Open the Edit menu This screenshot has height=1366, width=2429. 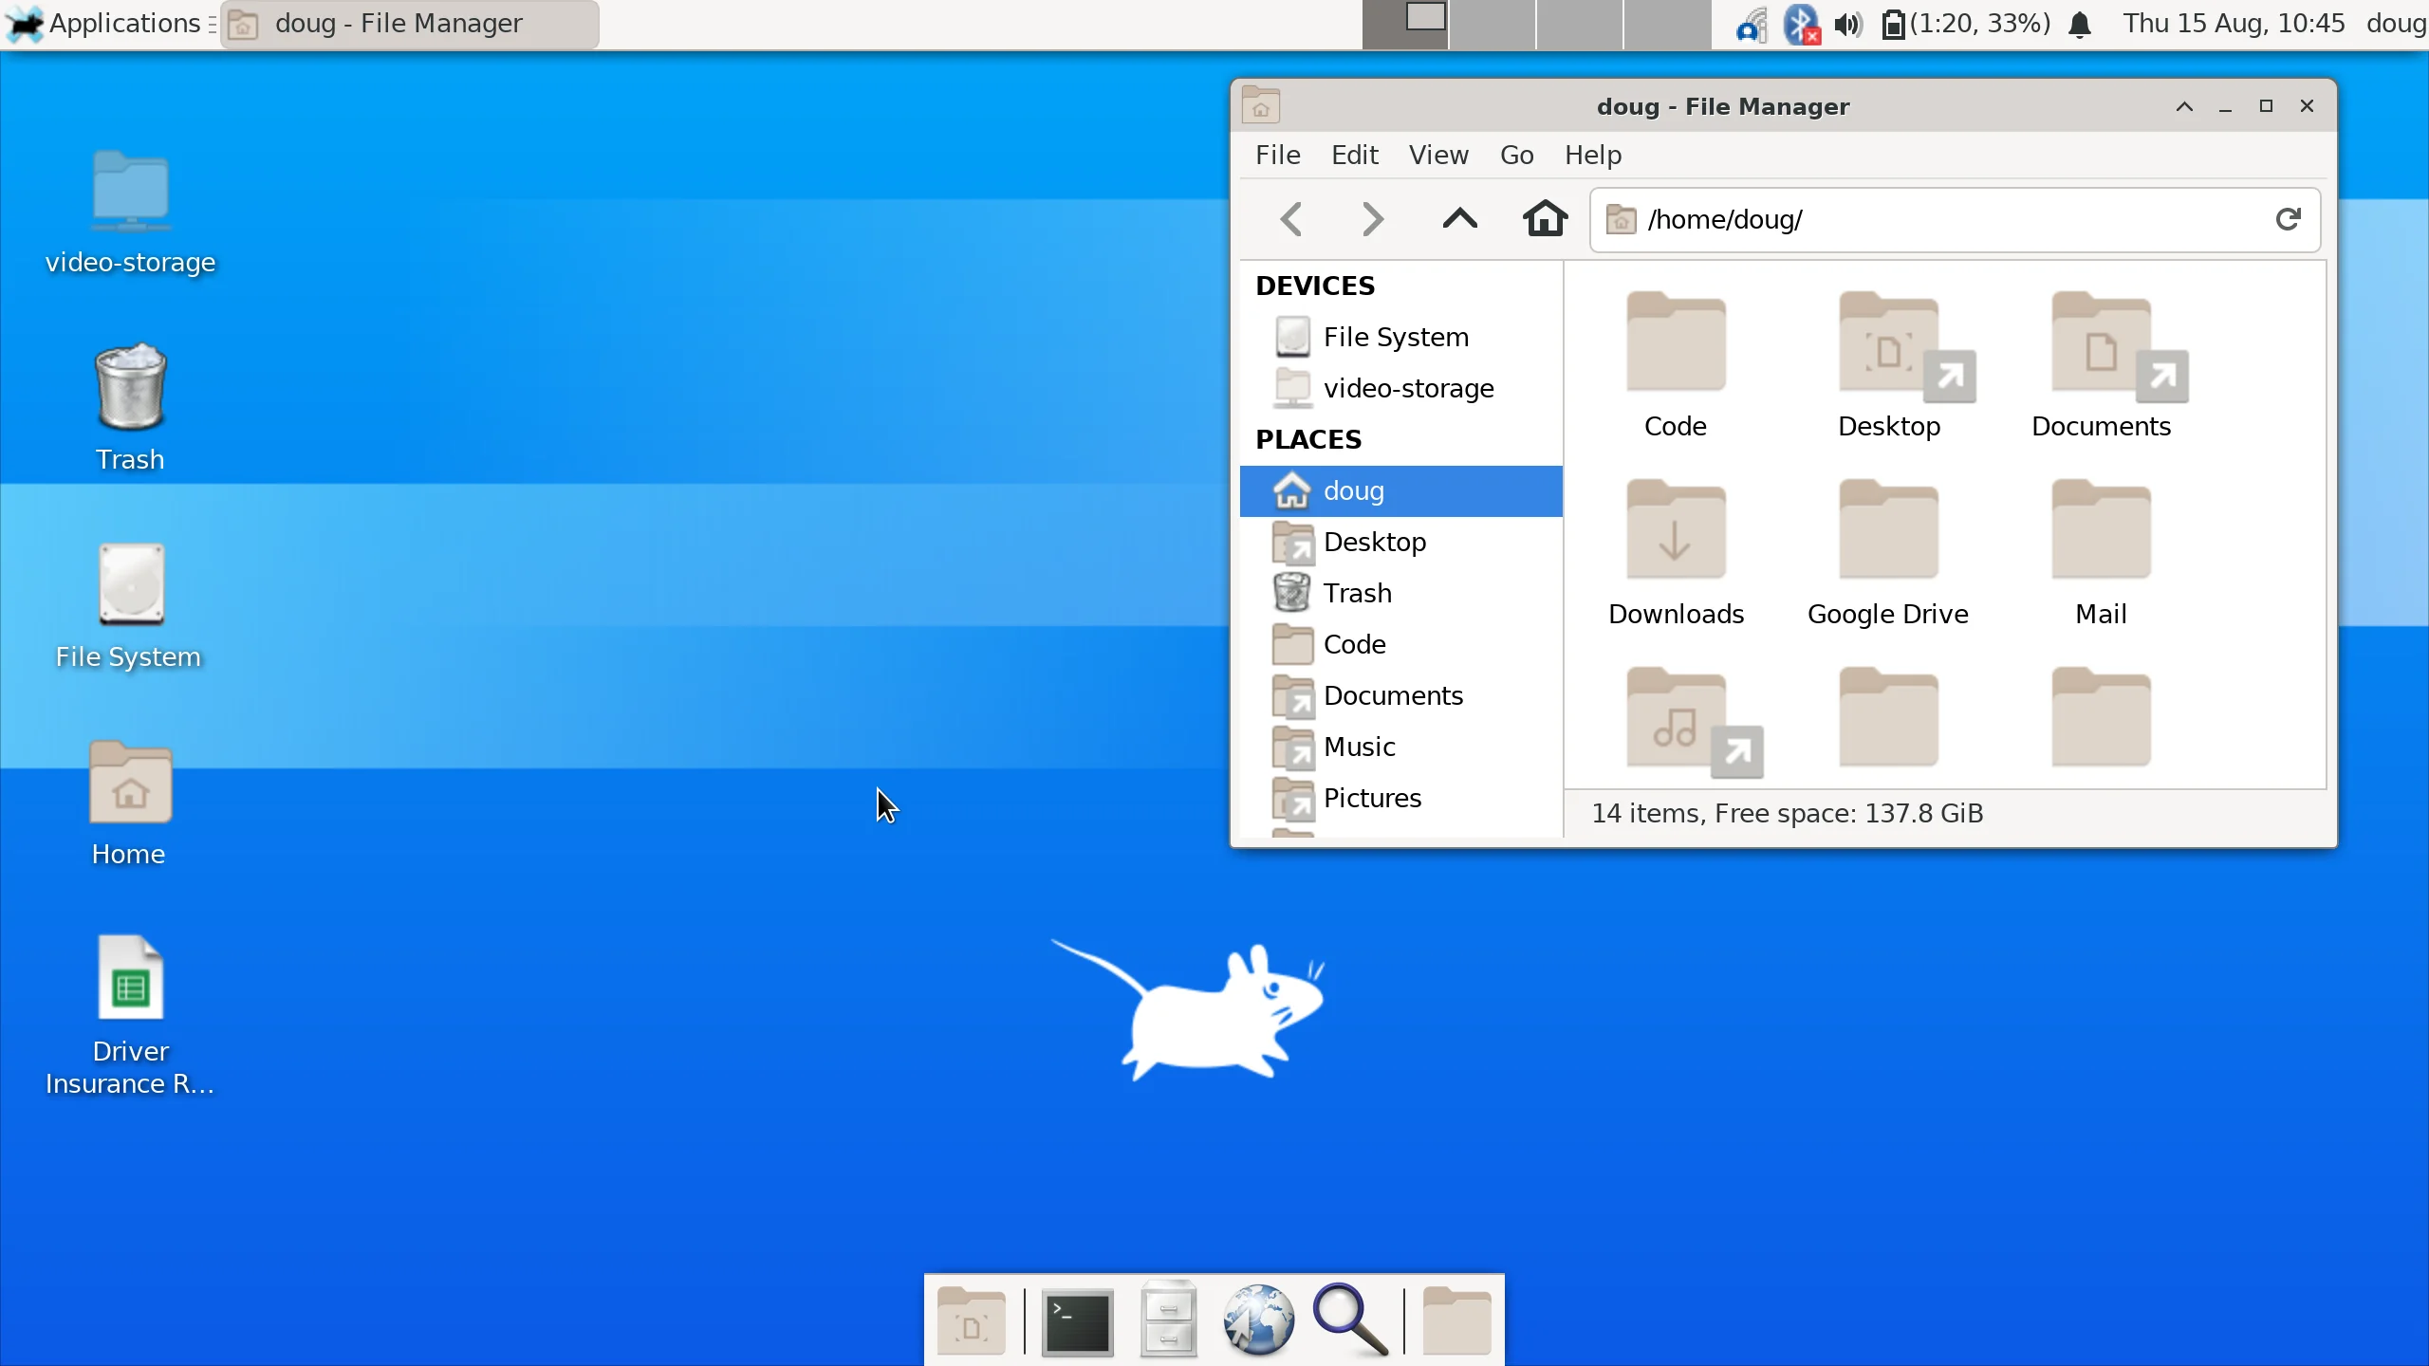pos(1353,155)
